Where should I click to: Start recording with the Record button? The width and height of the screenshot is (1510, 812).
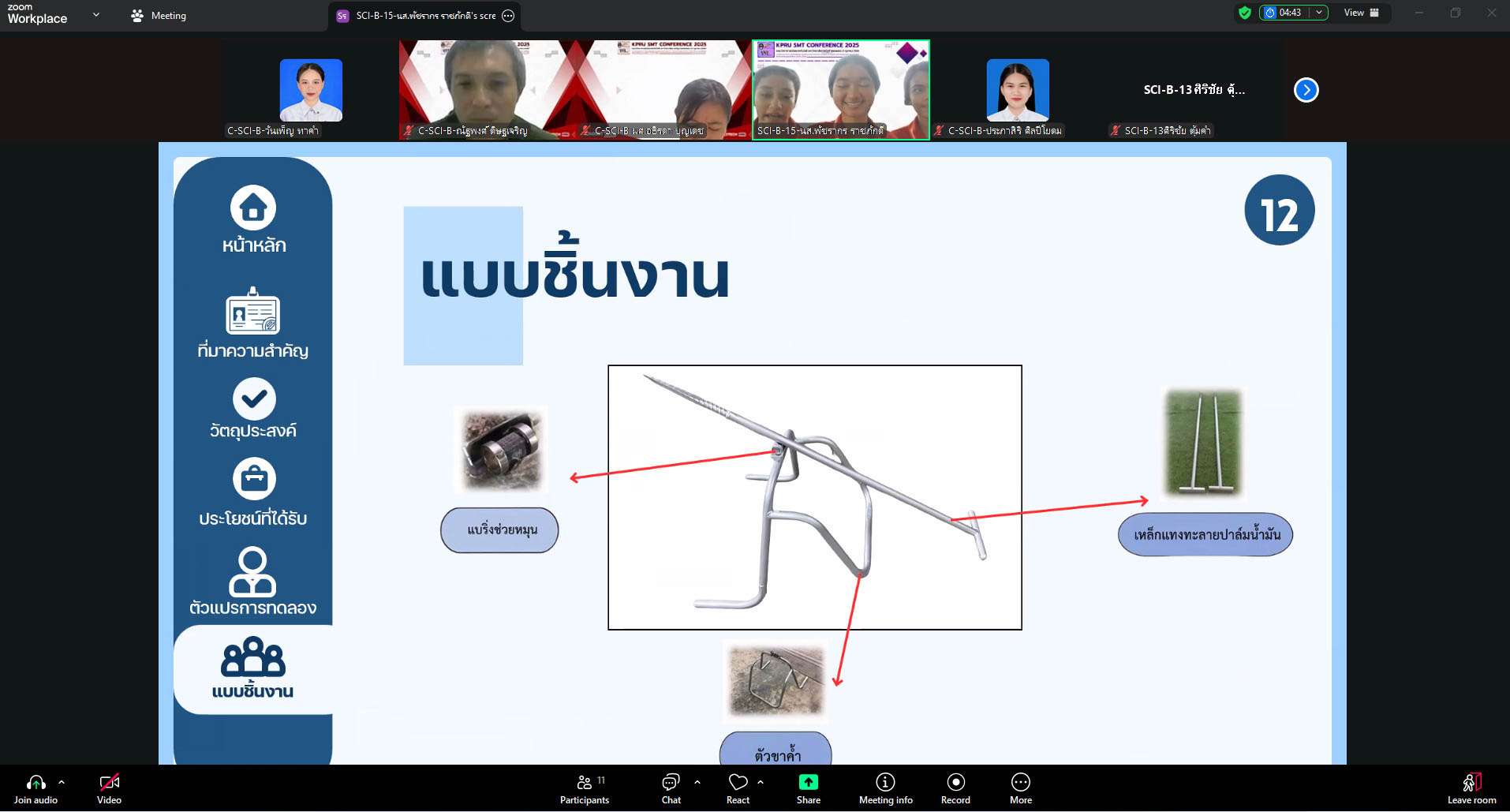point(955,788)
